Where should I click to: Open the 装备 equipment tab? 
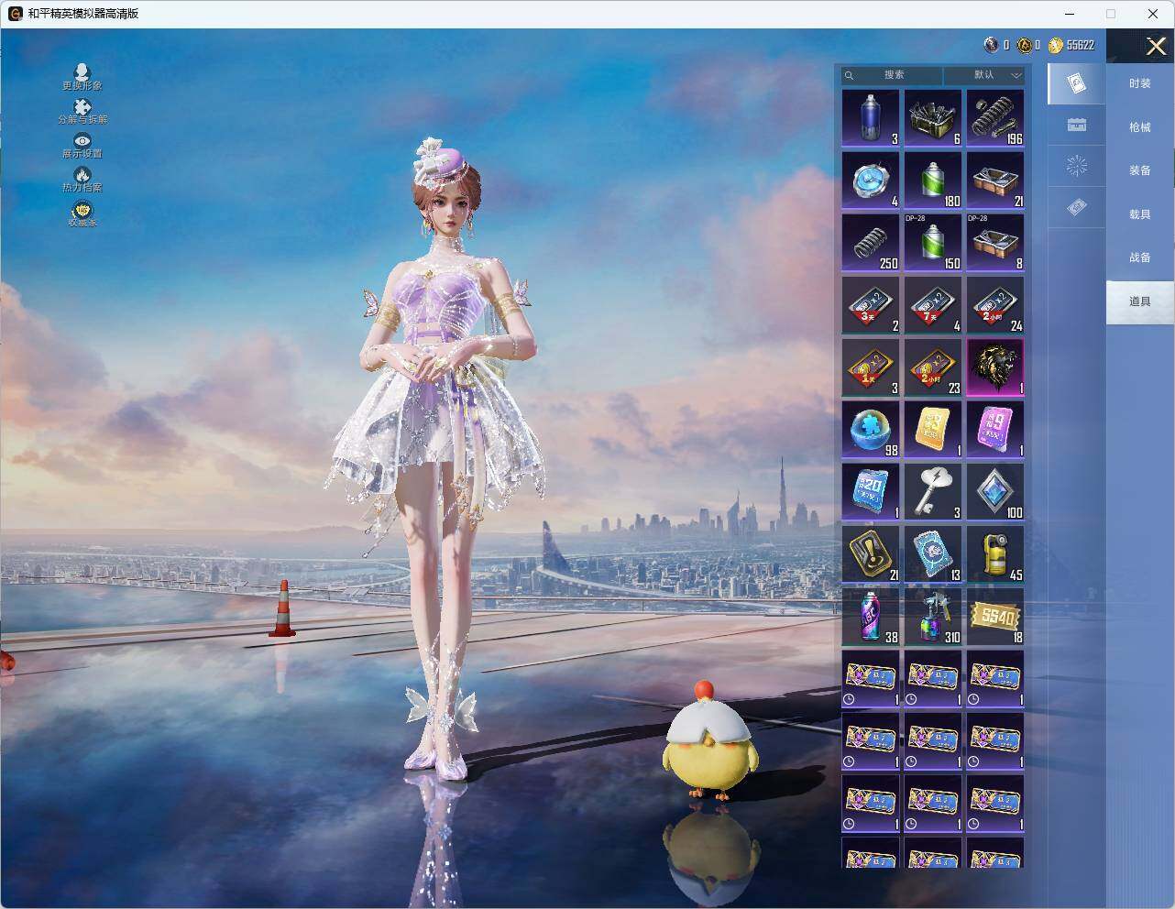pos(1140,170)
